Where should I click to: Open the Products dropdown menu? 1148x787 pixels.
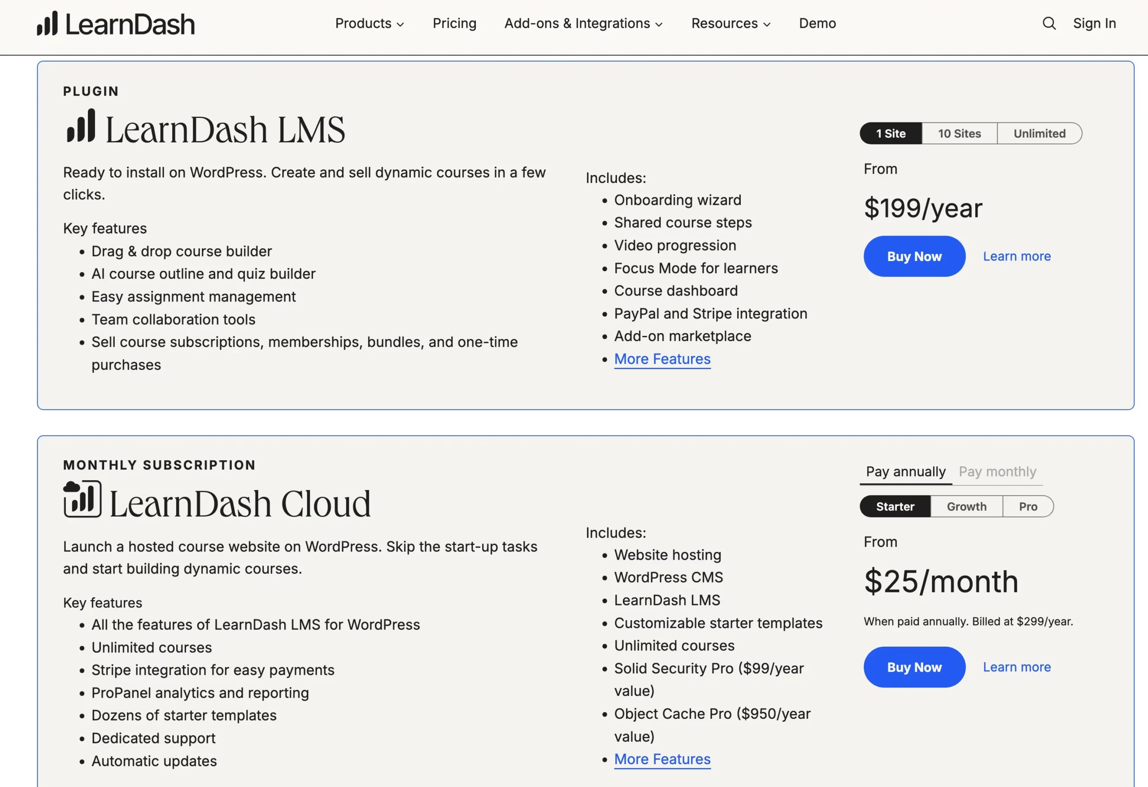pyautogui.click(x=370, y=23)
